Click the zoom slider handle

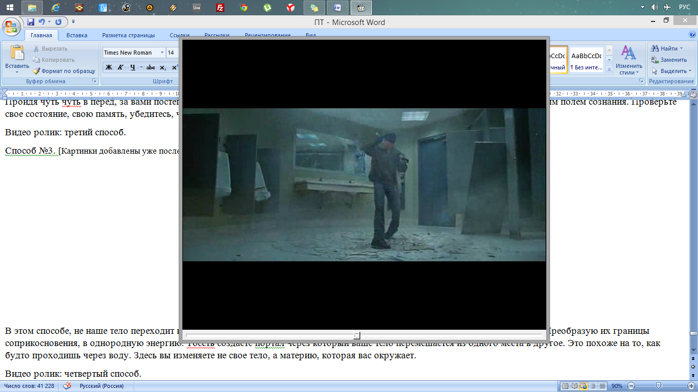point(658,386)
